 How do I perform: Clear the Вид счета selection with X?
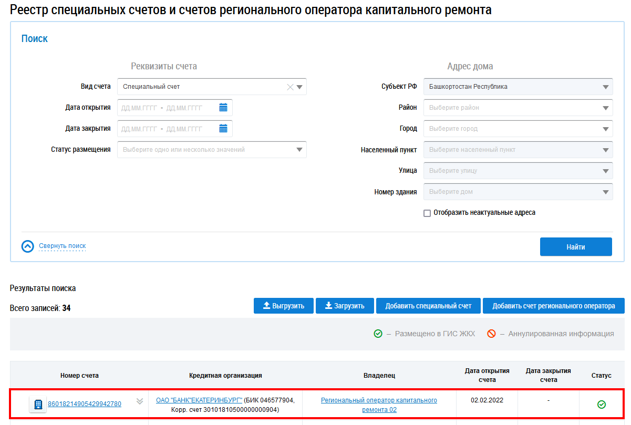(x=289, y=87)
